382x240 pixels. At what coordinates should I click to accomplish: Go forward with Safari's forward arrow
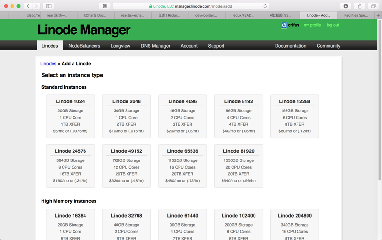click(x=36, y=6)
